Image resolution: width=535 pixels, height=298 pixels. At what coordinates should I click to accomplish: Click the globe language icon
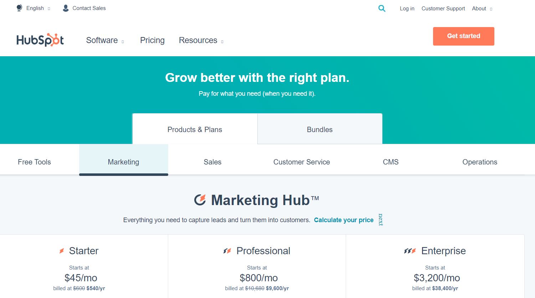pos(19,8)
